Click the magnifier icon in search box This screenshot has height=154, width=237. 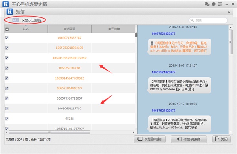point(192,20)
